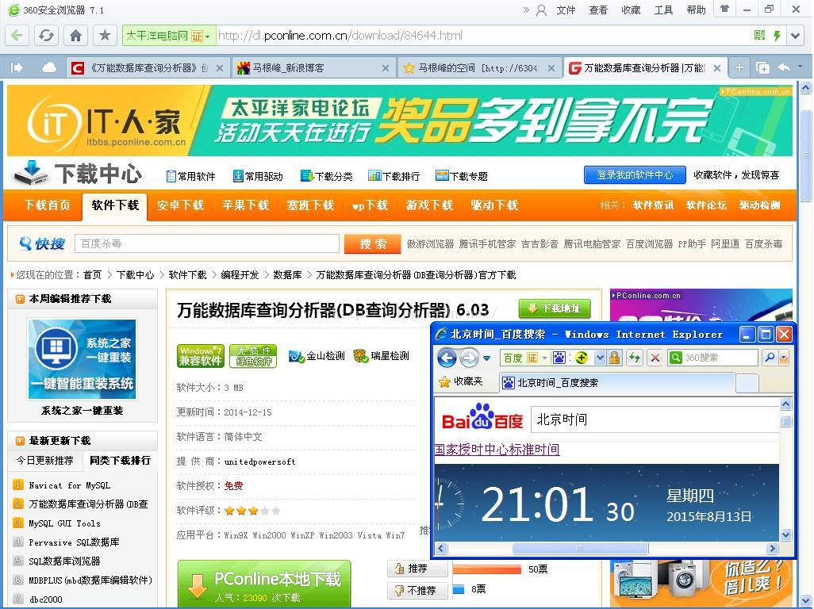Click the Windows 7 兼容软件 badge

pyautogui.click(x=201, y=356)
